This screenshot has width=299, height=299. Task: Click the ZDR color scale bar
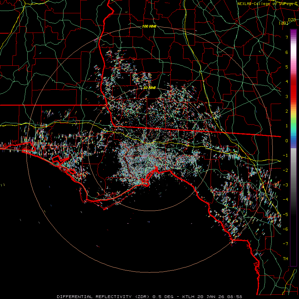(293, 148)
